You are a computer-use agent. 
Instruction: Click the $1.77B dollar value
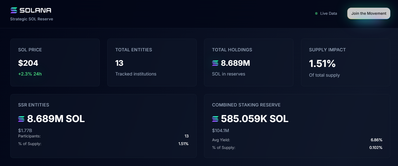point(25,130)
